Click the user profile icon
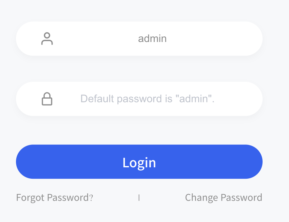The image size is (289, 222). pos(47,39)
